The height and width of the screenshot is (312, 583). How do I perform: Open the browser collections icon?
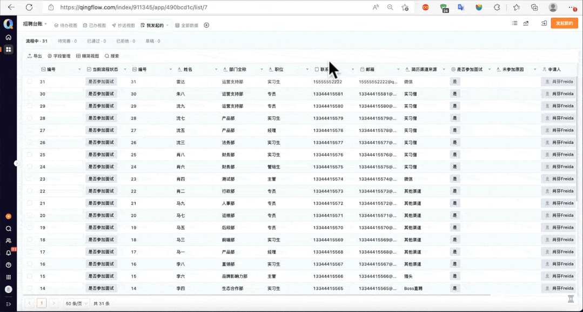[x=534, y=7]
